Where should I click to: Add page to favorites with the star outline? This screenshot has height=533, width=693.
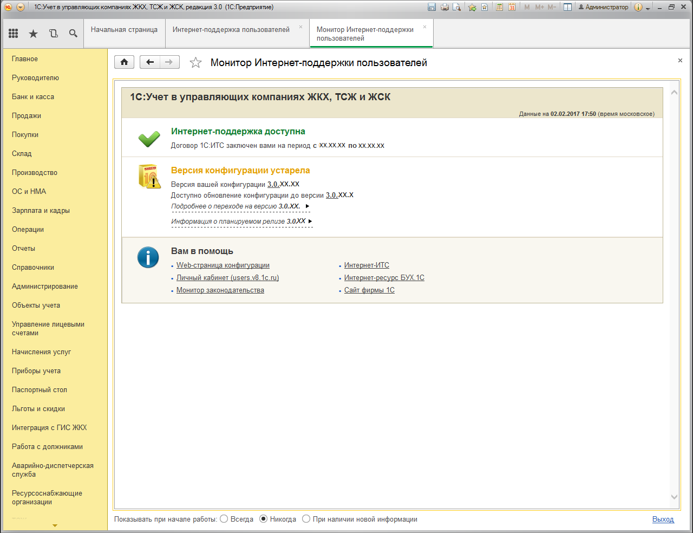(195, 63)
